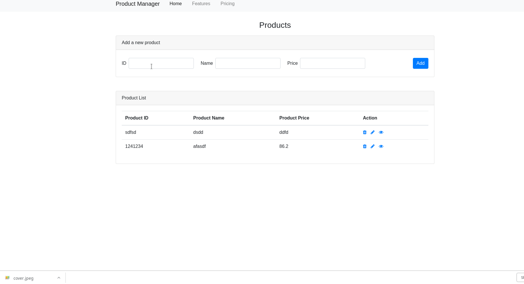Select the Product Price column header
Image resolution: width=524 pixels, height=284 pixels.
coord(294,118)
